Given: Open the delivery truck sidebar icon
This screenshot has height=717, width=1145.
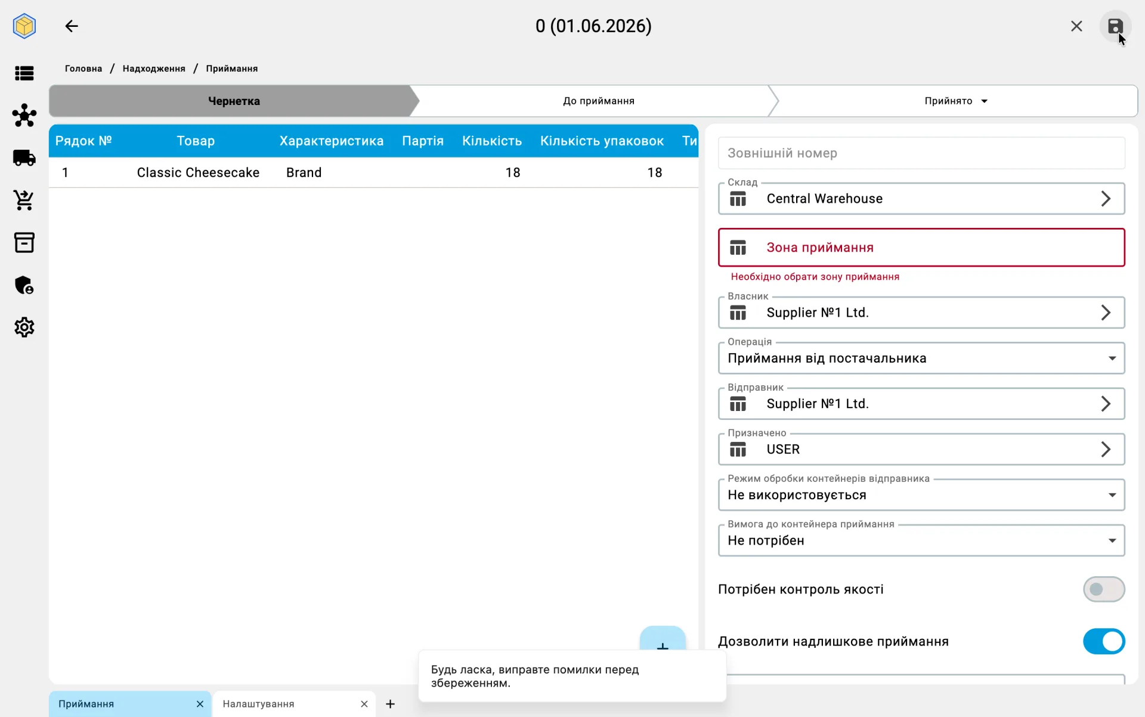Looking at the screenshot, I should coord(24,158).
